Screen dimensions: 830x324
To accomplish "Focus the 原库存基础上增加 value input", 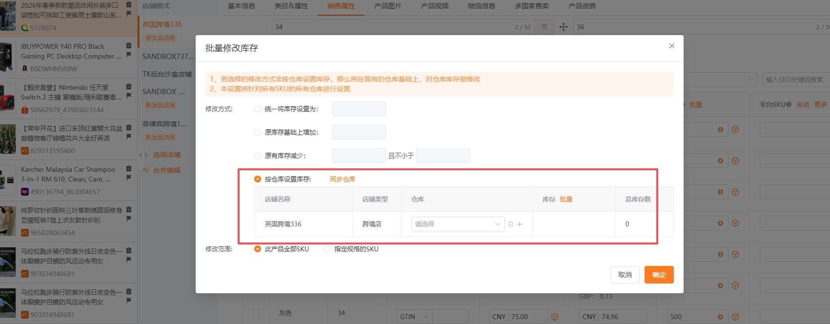I will click(359, 132).
